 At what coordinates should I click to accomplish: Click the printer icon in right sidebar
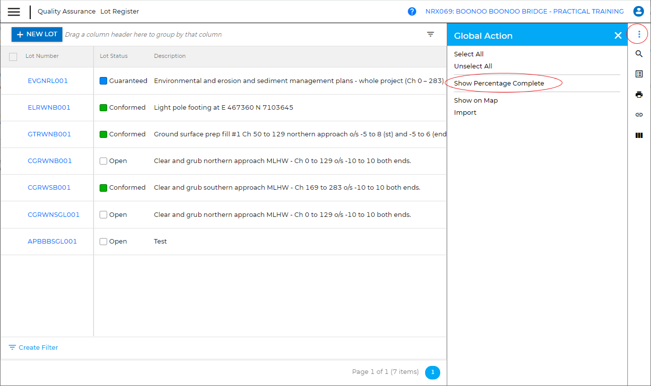(639, 95)
